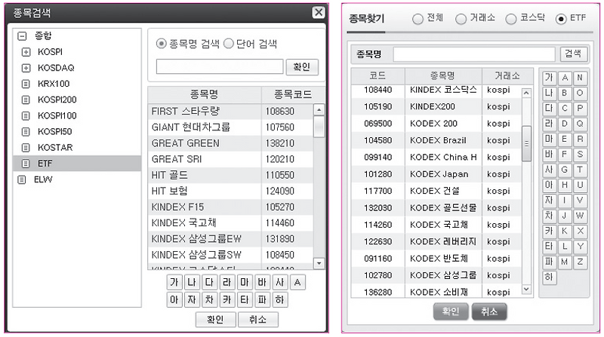Screen dimensions: 604x337
Task: Click the Z key in 종목찾기 keypad
Action: click(580, 262)
